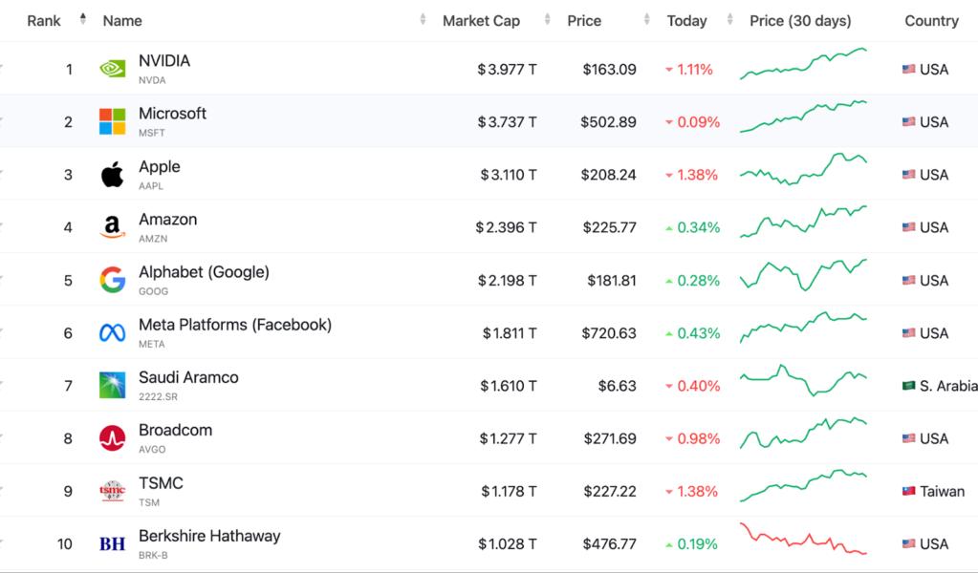The width and height of the screenshot is (978, 573).
Task: Click NVIDIA's 30-day price sparkline
Action: [x=803, y=67]
